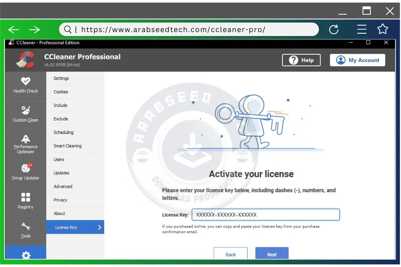Go to Smart Cleaning options
This screenshot has width=401, height=267.
[67, 146]
